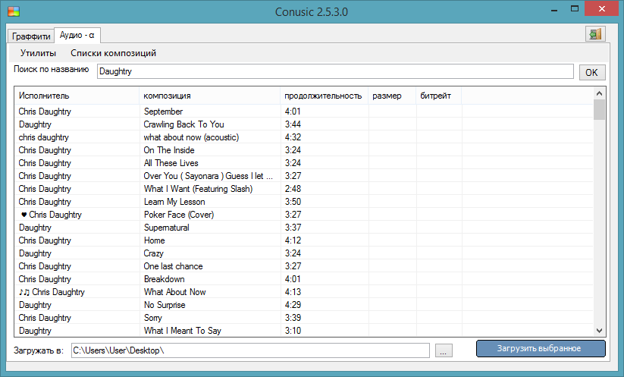Click the exit door icon button

[x=595, y=34]
